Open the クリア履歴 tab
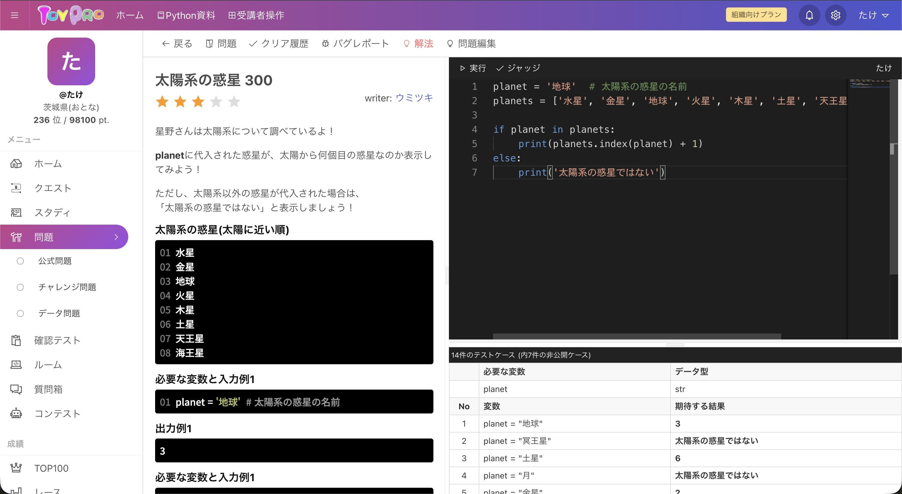The width and height of the screenshot is (902, 494). tap(278, 44)
